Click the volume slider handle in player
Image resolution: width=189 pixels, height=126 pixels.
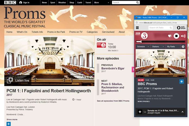click(x=141, y=42)
